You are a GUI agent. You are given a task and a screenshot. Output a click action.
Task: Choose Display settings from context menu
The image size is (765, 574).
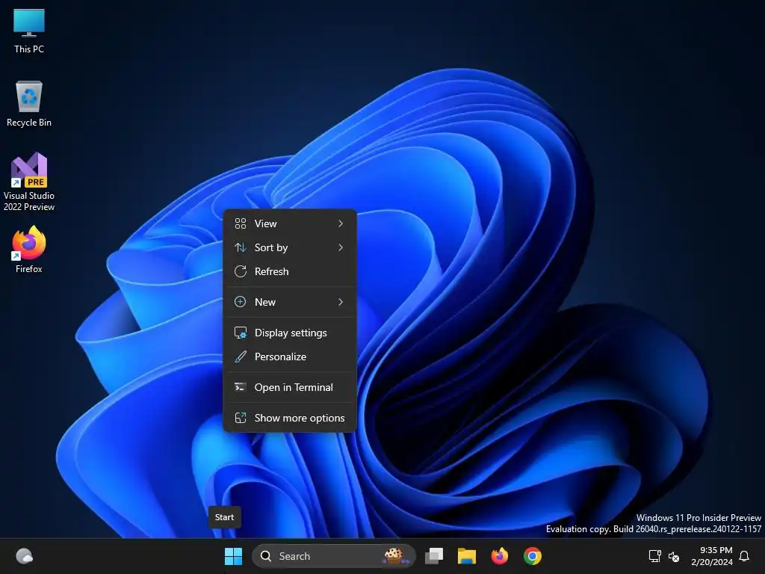click(x=289, y=333)
